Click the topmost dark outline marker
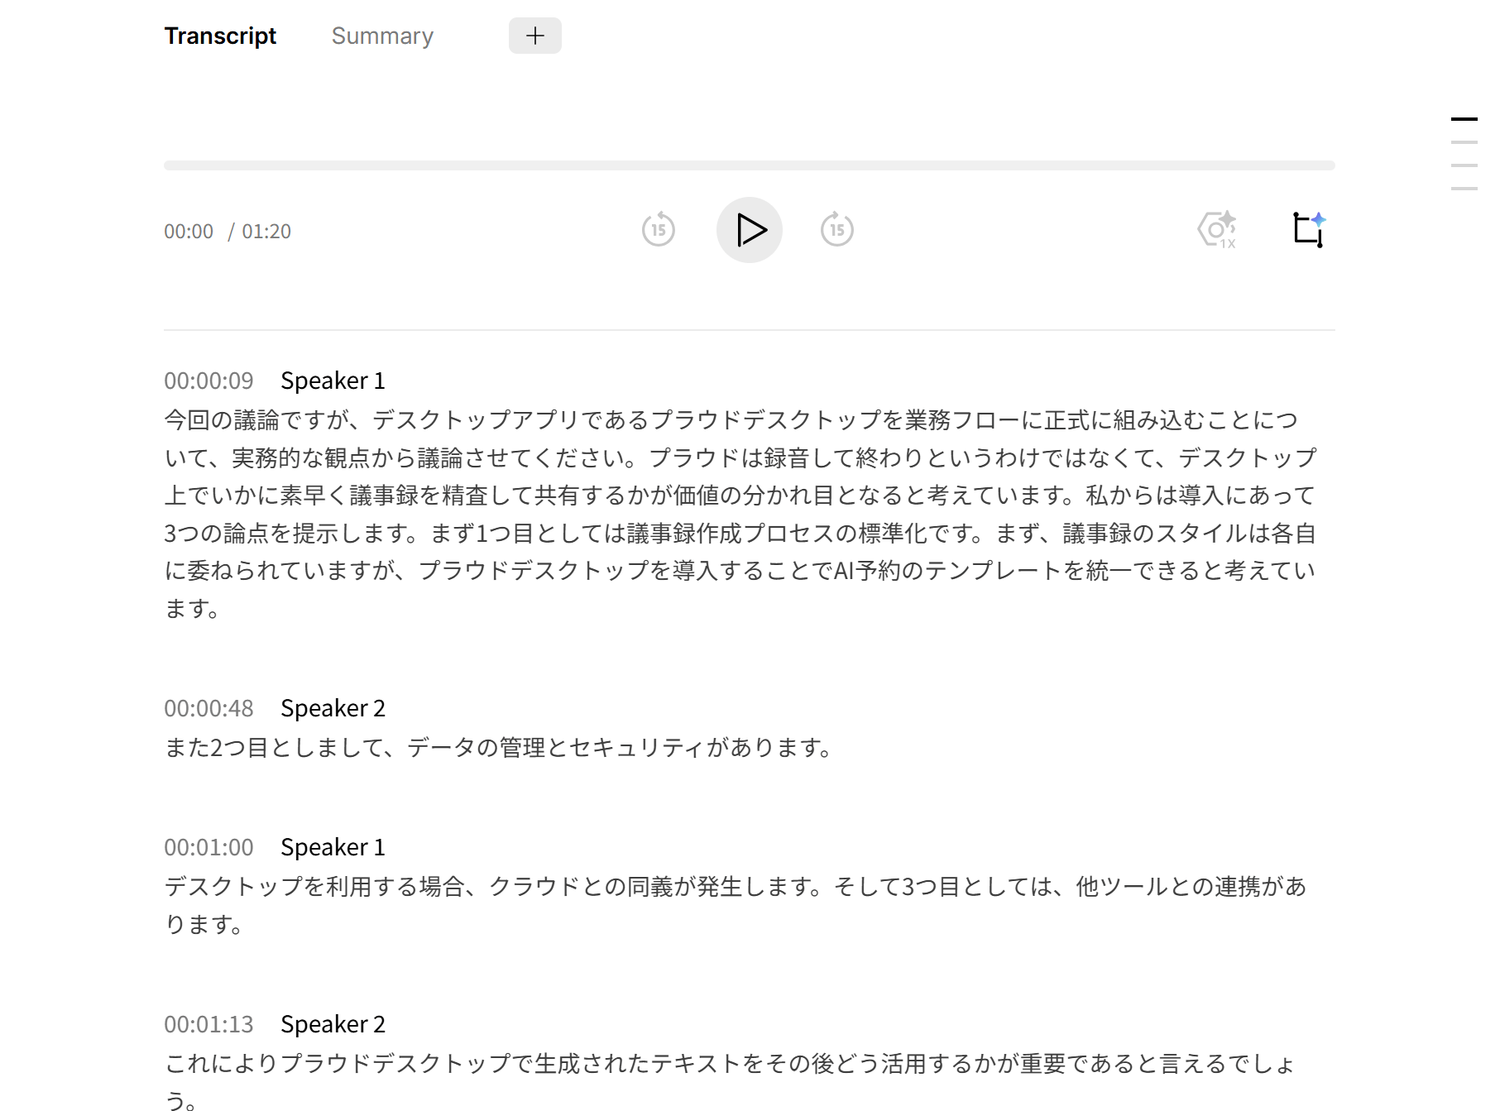The width and height of the screenshot is (1500, 1111). pyautogui.click(x=1464, y=119)
